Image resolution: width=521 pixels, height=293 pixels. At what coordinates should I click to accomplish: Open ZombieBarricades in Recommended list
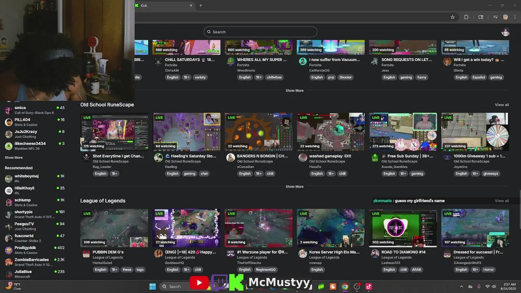pos(35,262)
